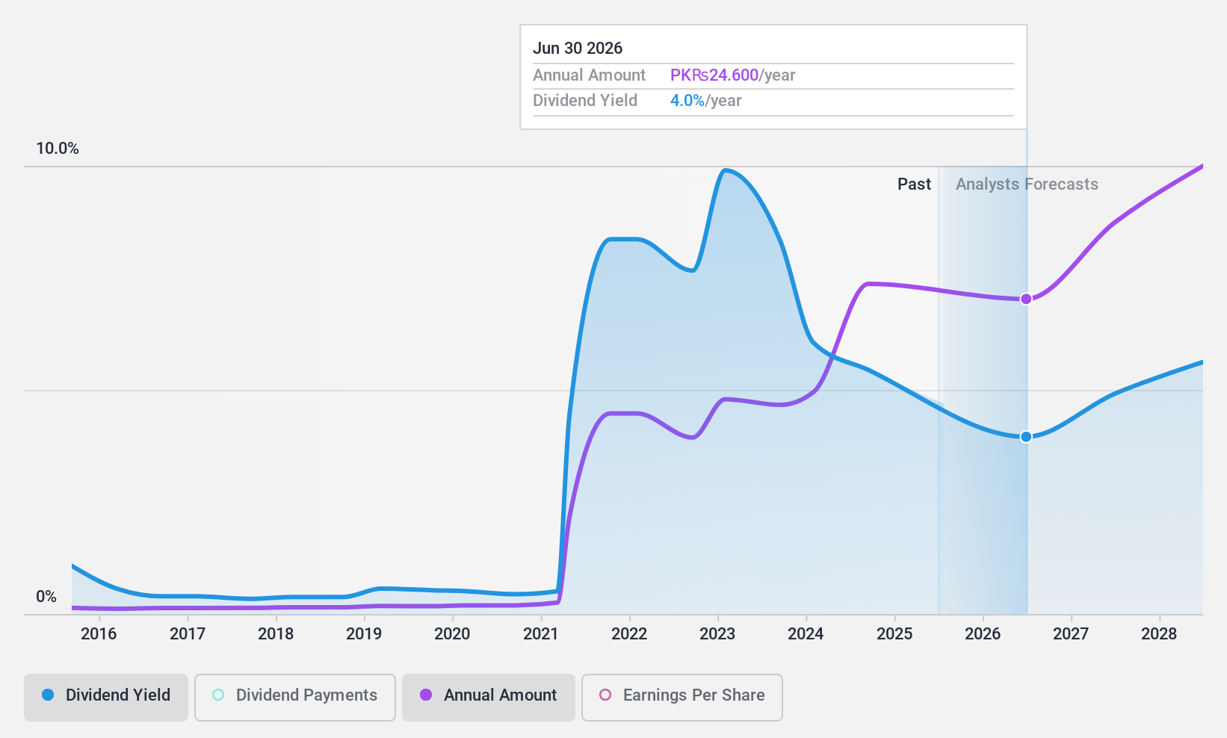Viewport: 1227px width, 738px height.
Task: Select the 2023 axis label
Action: 717,634
